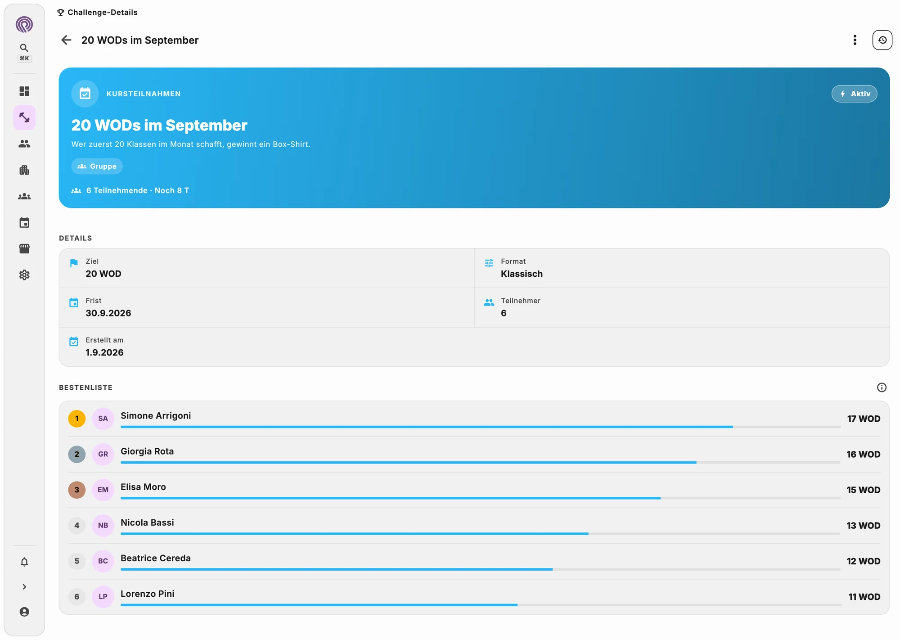Open the dashboard grid icon
The width and height of the screenshot is (900, 640).
[24, 91]
